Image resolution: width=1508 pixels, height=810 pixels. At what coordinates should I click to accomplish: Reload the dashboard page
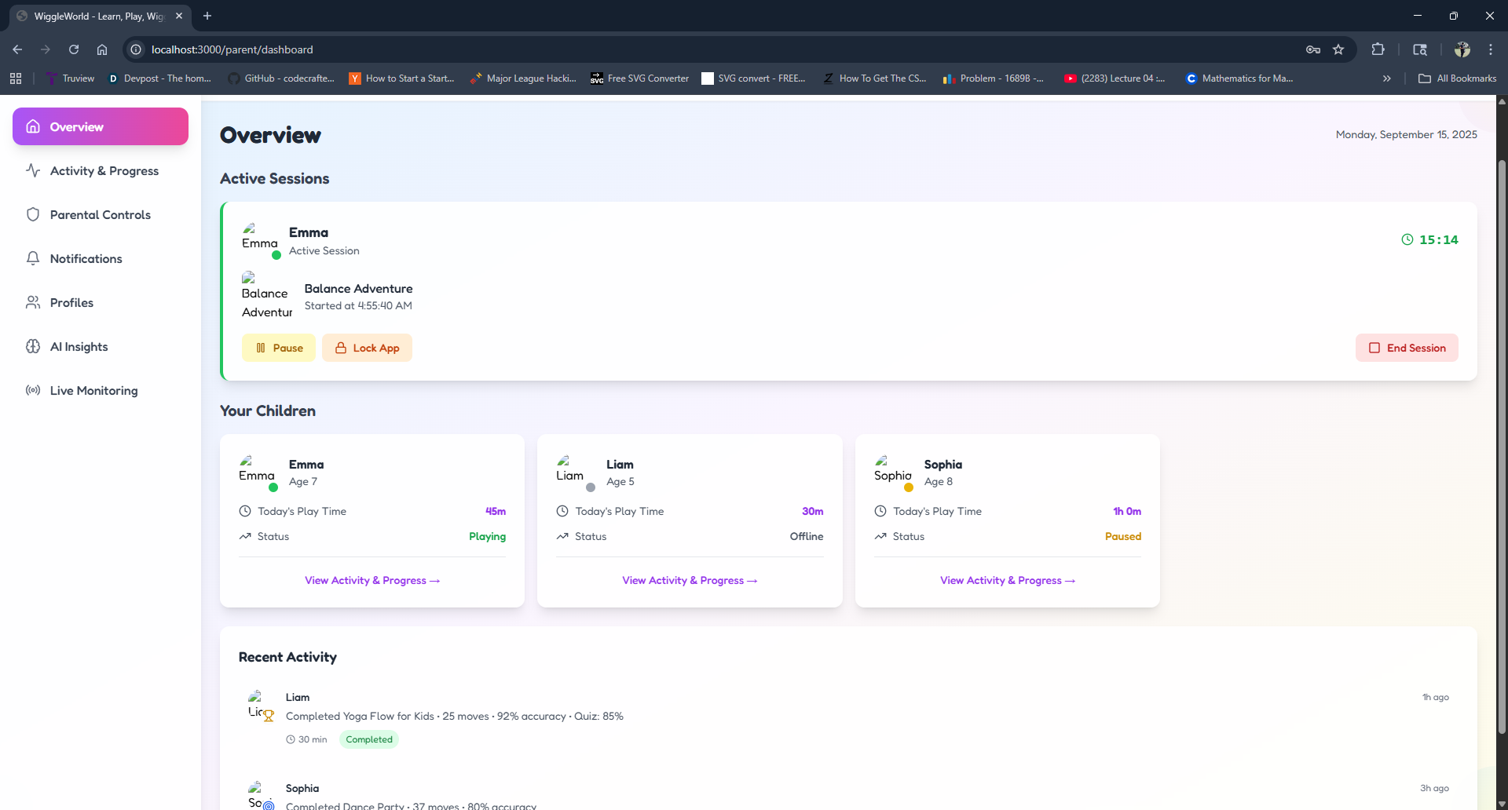pos(74,49)
